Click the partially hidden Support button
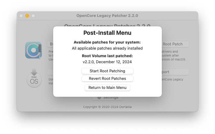215x134 pixels. tap(175, 72)
